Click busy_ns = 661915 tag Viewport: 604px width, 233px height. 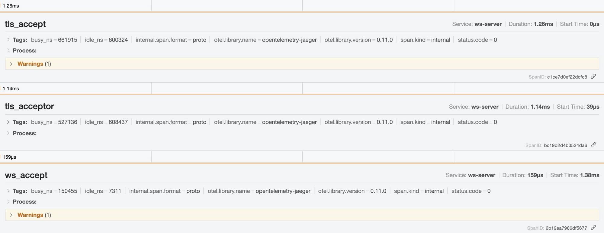point(54,40)
